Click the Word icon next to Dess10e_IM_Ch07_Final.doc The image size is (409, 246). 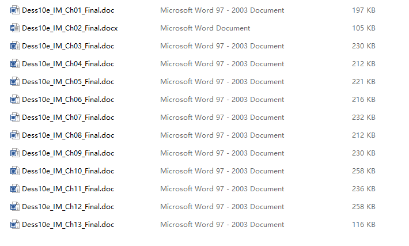[x=15, y=118]
